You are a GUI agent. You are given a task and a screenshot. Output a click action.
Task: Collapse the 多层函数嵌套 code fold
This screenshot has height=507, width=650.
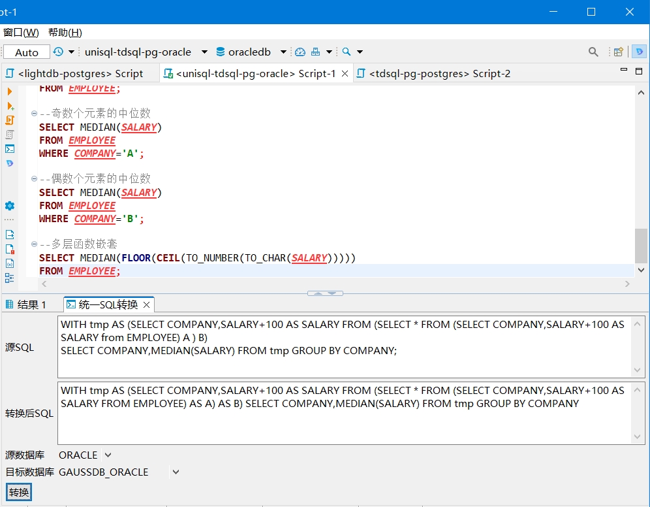[x=34, y=244]
